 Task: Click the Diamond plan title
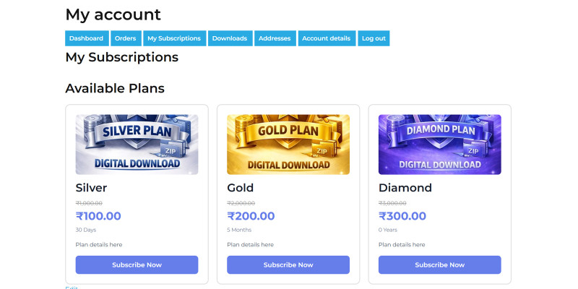click(405, 188)
